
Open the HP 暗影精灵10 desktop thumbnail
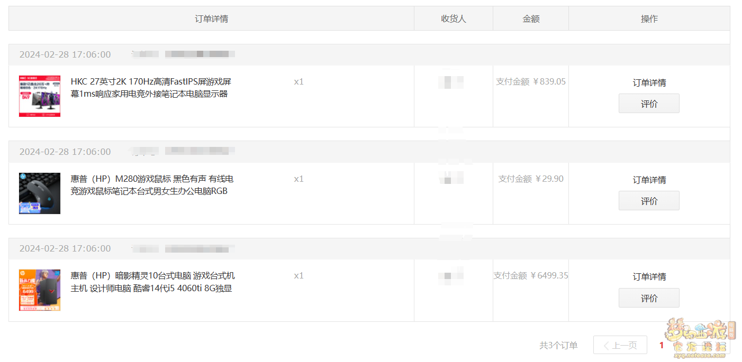(40, 290)
